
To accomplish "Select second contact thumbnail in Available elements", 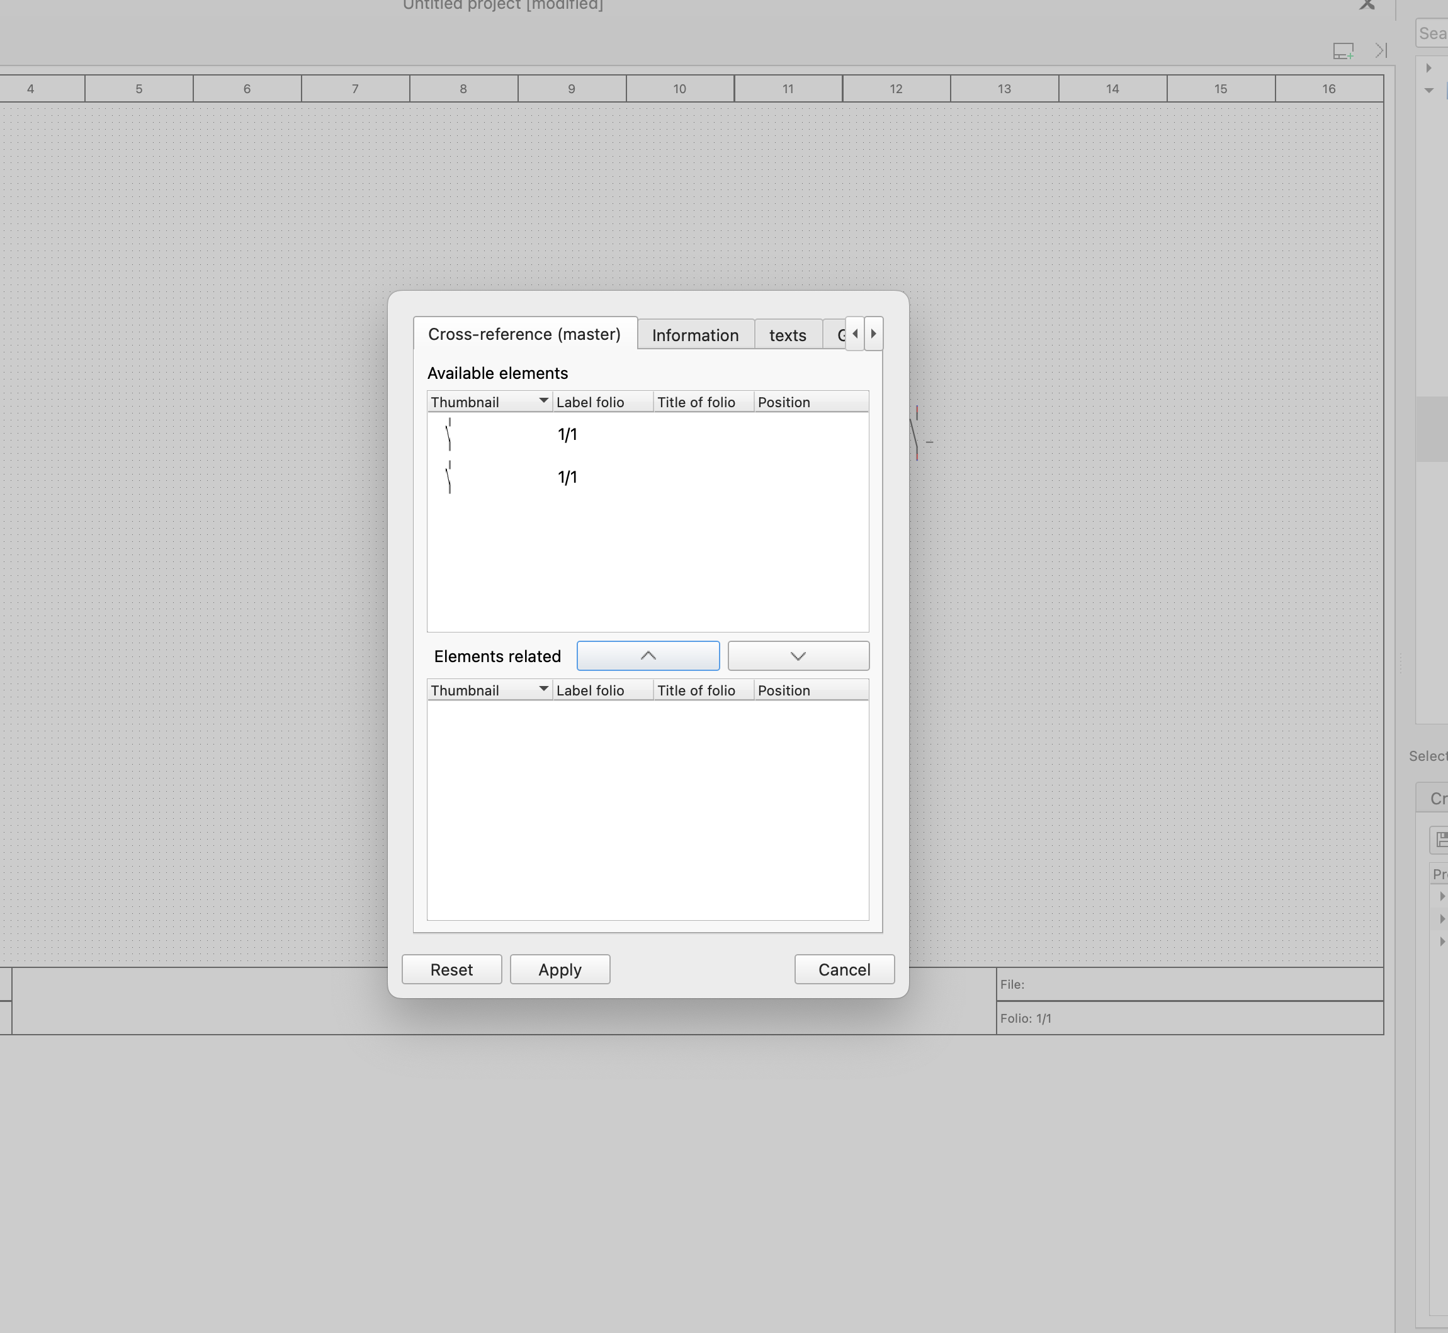I will click(449, 477).
